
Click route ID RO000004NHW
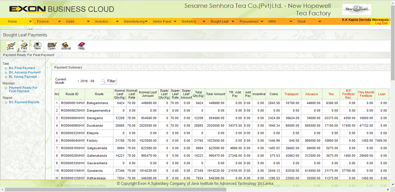tap(73, 141)
